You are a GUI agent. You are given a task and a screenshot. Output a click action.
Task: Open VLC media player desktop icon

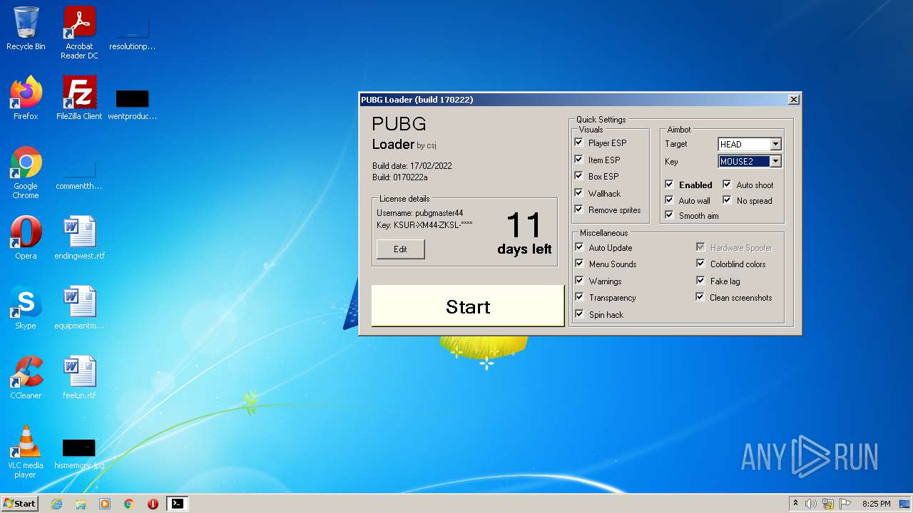26,452
